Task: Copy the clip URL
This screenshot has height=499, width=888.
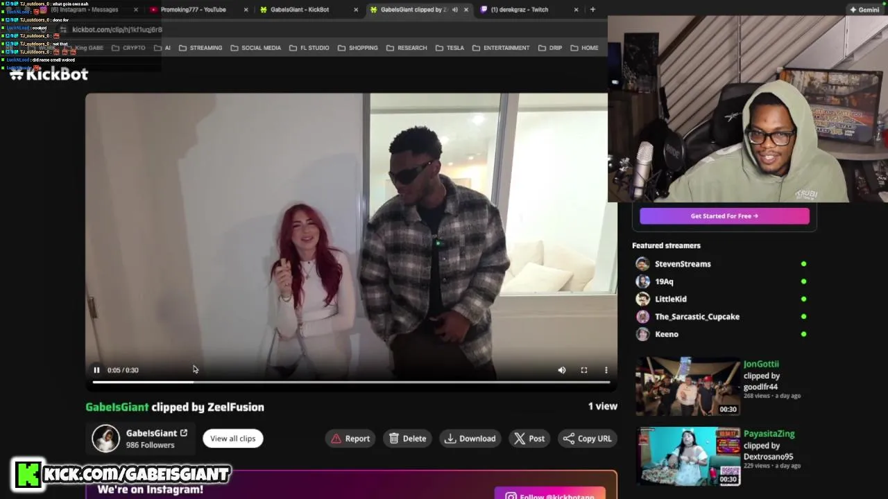Action: (588, 438)
